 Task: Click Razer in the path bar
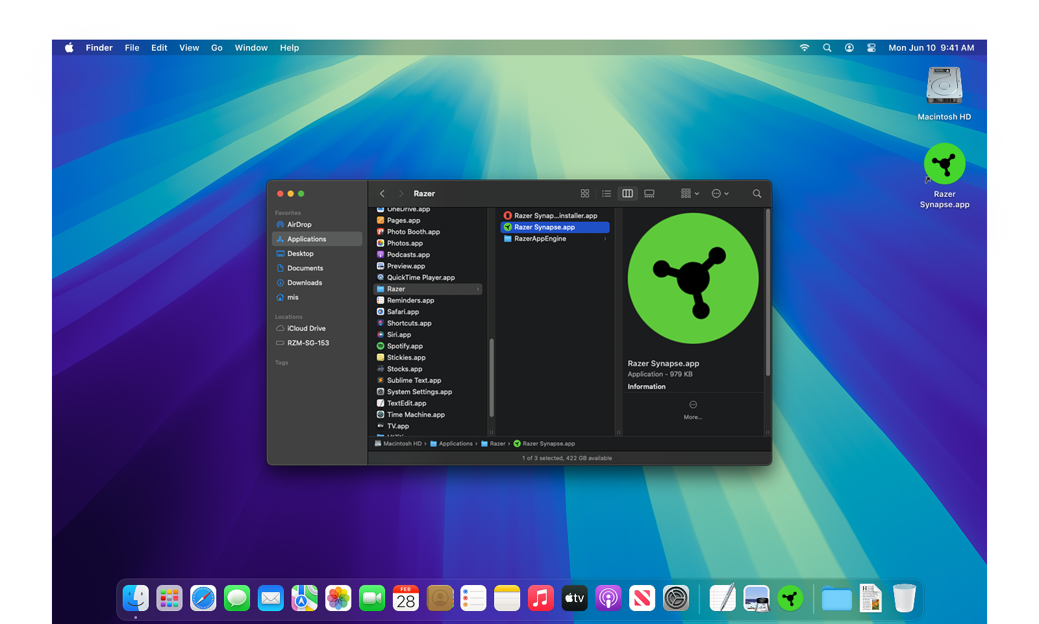pos(494,444)
